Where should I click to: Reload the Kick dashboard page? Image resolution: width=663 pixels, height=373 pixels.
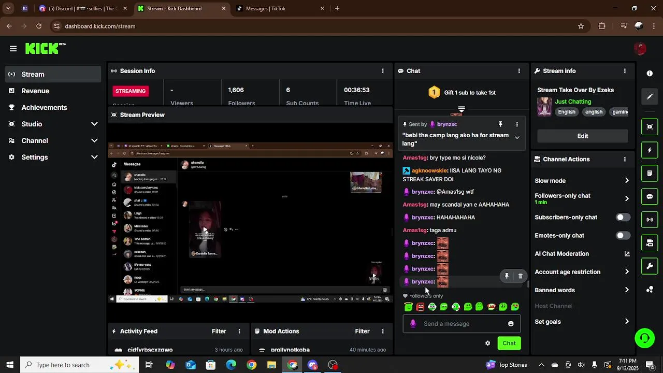(39, 26)
